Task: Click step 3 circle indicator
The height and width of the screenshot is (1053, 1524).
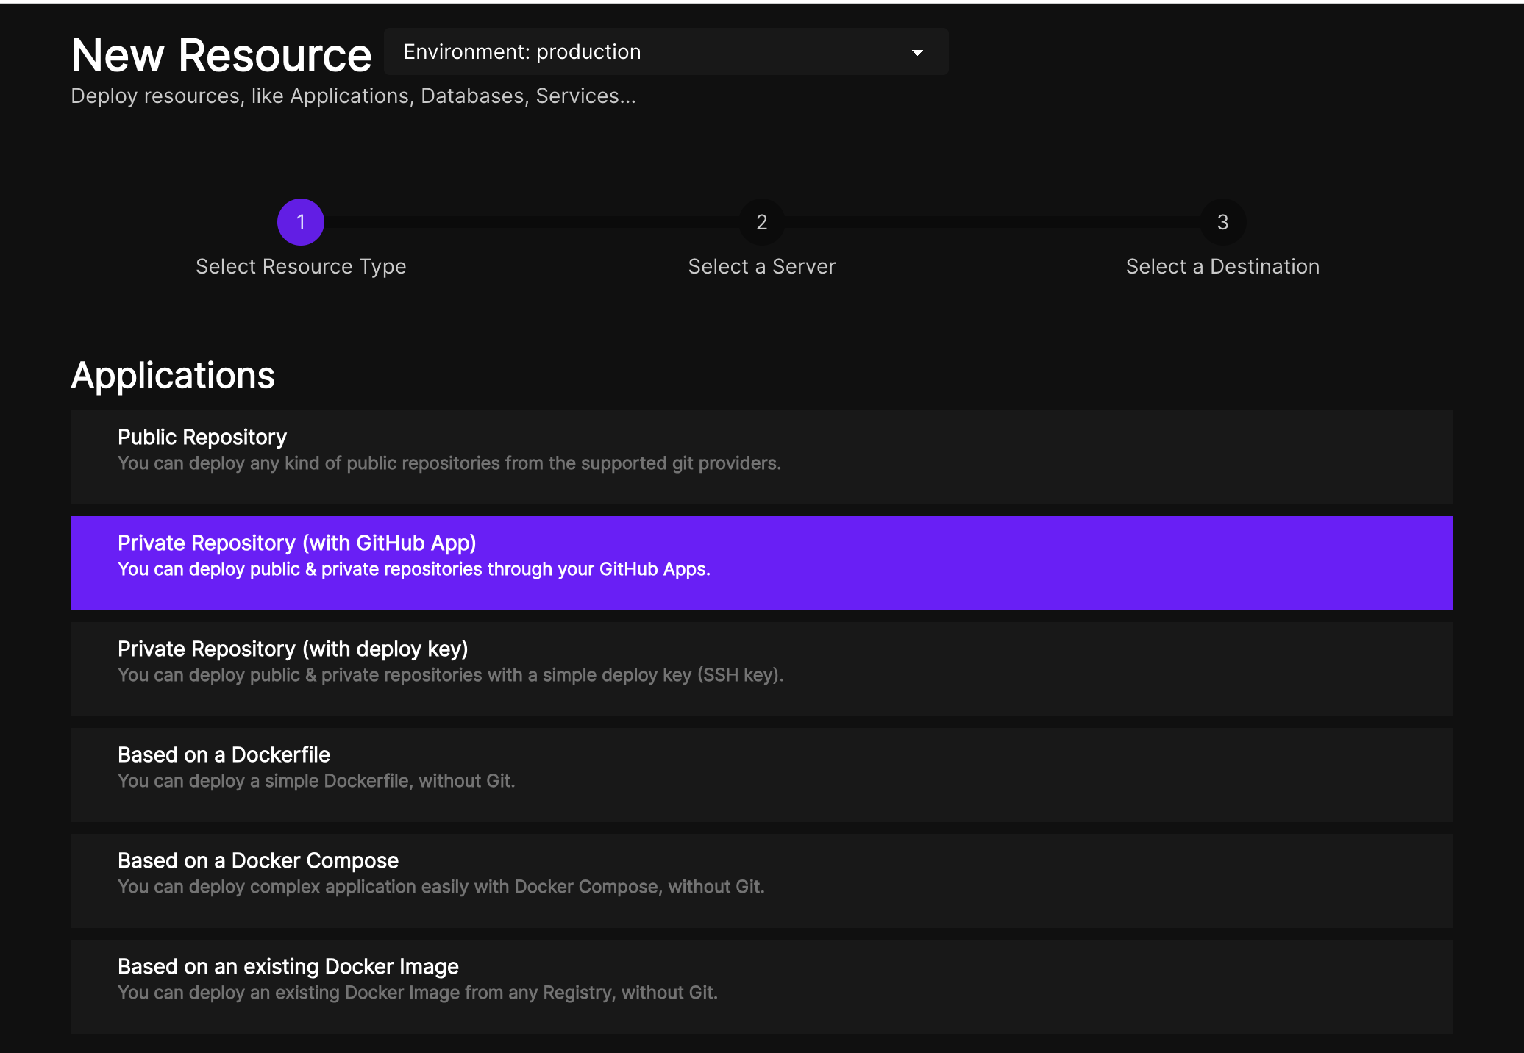Action: click(x=1222, y=222)
